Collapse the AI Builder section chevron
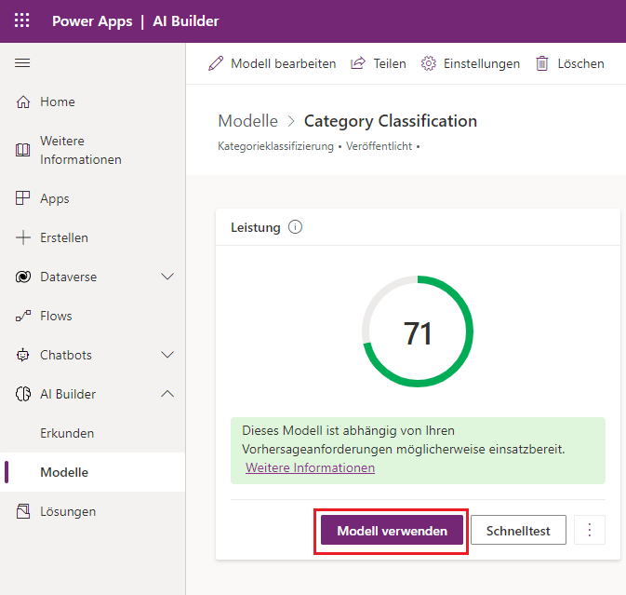626x595 pixels. (167, 395)
